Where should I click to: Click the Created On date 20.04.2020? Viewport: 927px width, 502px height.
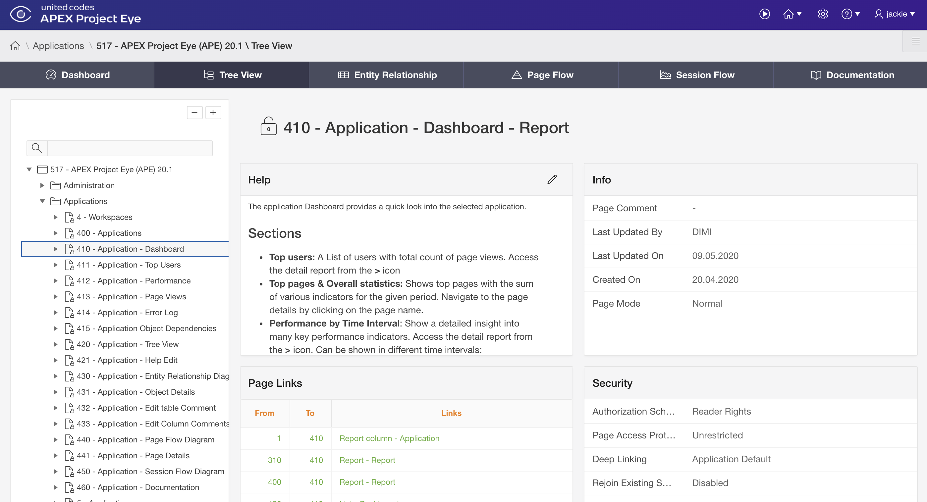pyautogui.click(x=715, y=279)
